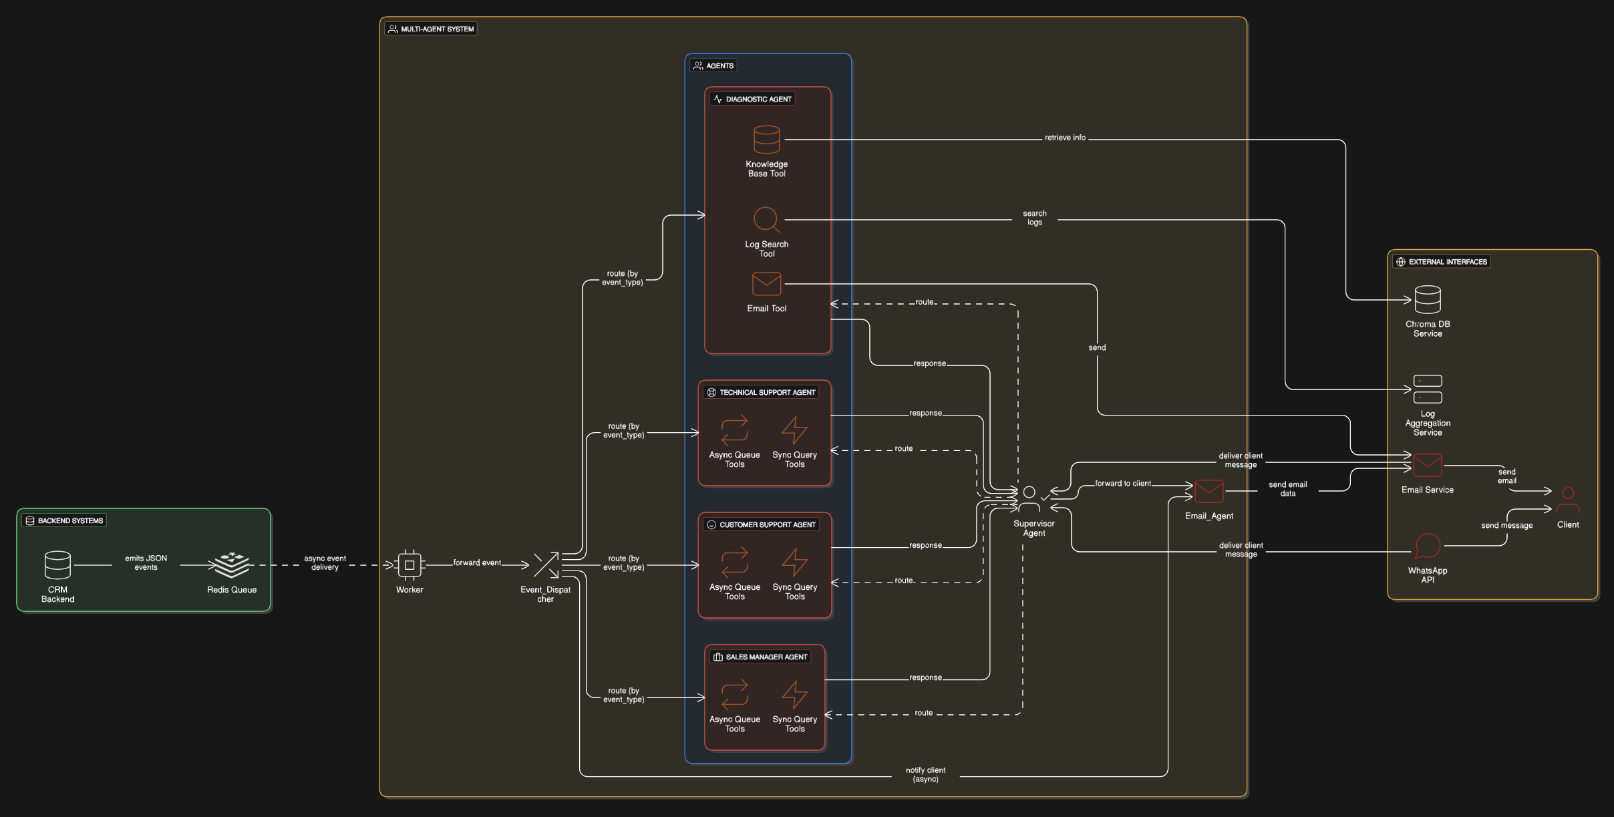Click the Email_Agent envelope icon
1614x817 pixels.
tap(1208, 492)
